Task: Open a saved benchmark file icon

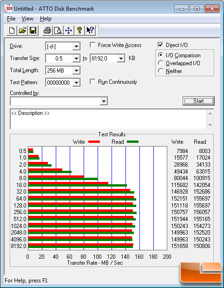Action: [22, 31]
